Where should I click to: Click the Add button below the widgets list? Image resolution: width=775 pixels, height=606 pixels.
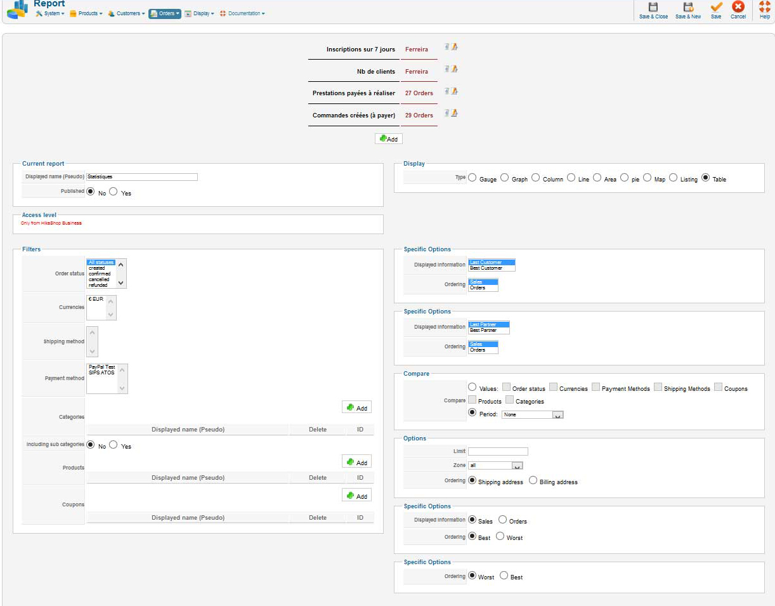[x=389, y=138]
